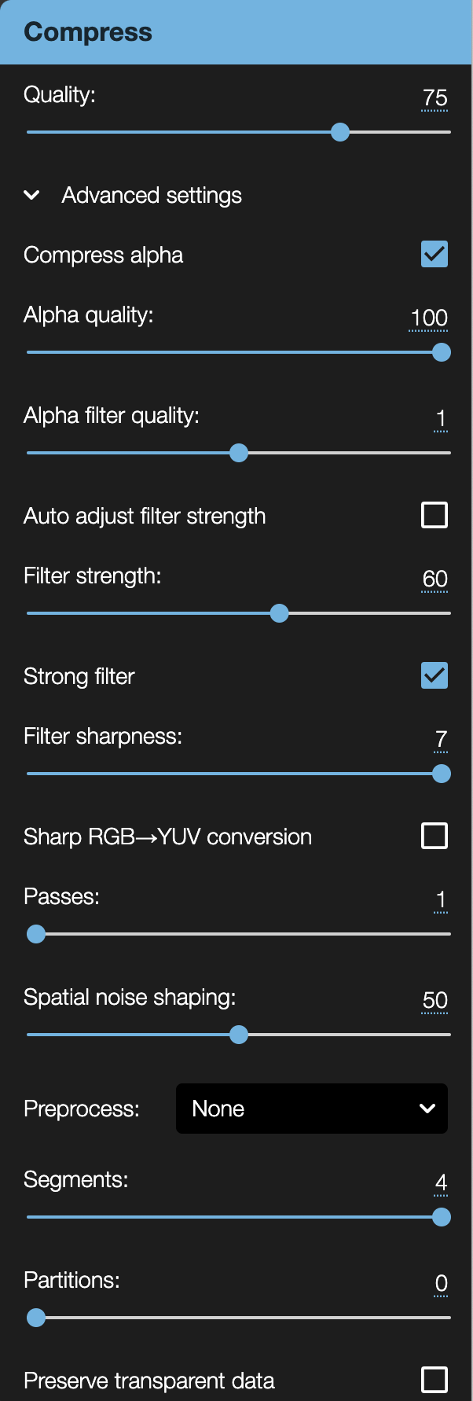Screen dimensions: 473x1401
Task: Click the Spatial noise shaping slider thumb
Action: point(239,1035)
